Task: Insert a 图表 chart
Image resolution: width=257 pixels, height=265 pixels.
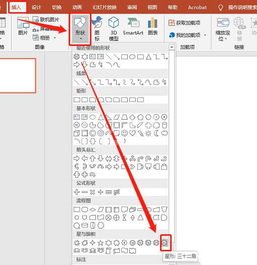Action: [152, 26]
